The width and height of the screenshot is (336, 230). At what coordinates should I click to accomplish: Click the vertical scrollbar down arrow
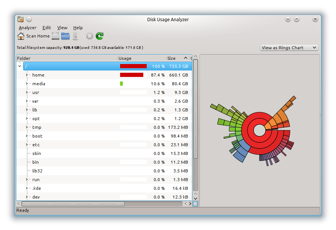[x=195, y=199]
